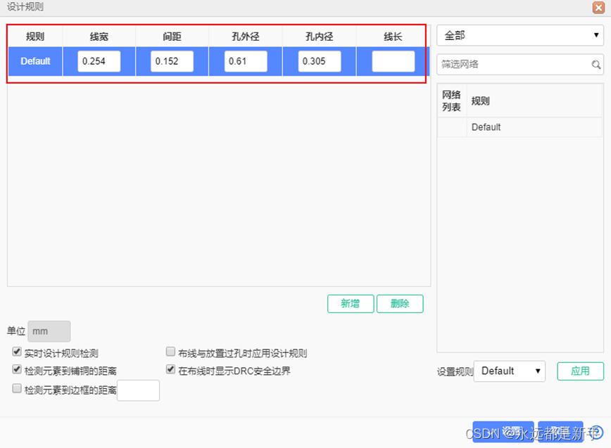
Task: Disable the 实时设计规则检测 checkbox
Action: (x=16, y=352)
